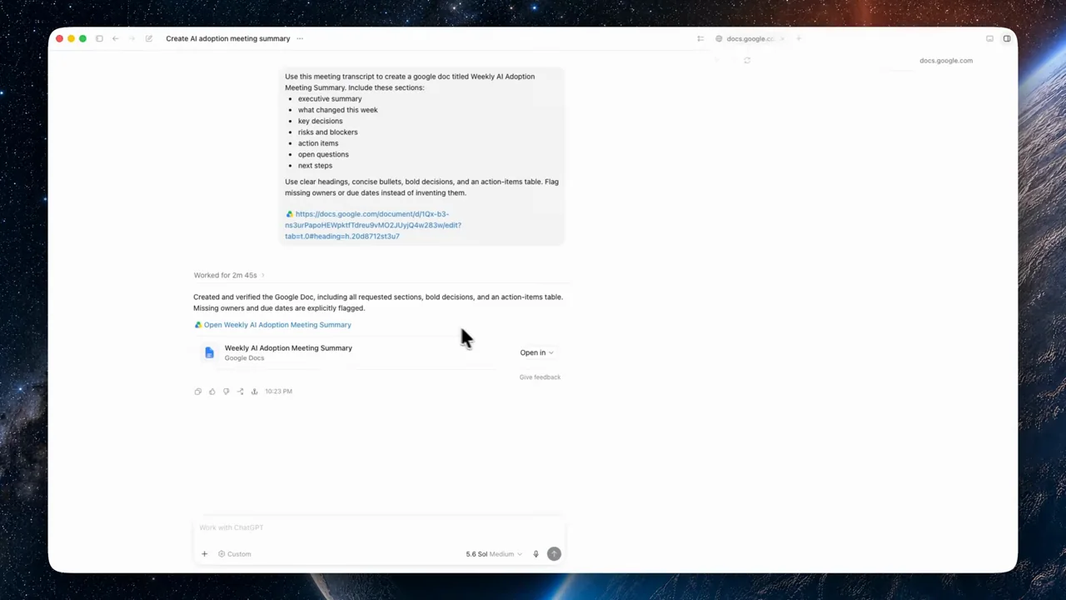Click the Weekly AI Adoption Meeting Summary card
The width and height of the screenshot is (1066, 600).
(379, 352)
